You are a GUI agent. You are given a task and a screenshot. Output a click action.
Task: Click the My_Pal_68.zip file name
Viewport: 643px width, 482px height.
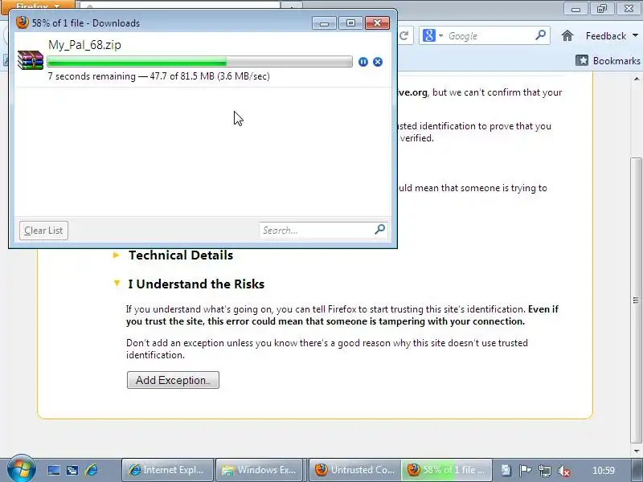[x=84, y=45]
